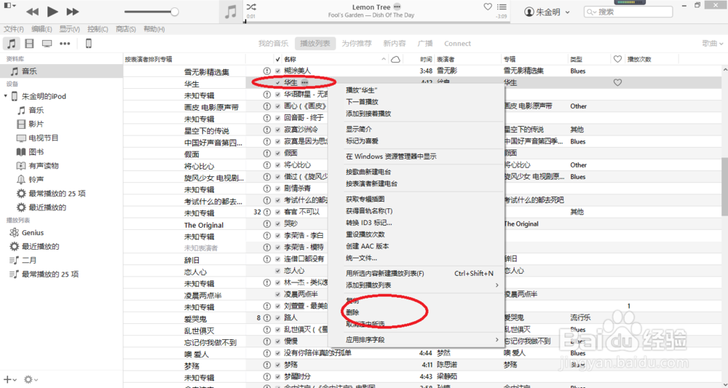This screenshot has width=728, height=388.
Task: Open the search field magnifier dropdown
Action: (x=591, y=12)
